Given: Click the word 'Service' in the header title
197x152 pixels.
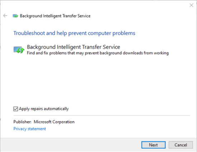Looking at the screenshot, I should pyautogui.click(x=84, y=16).
